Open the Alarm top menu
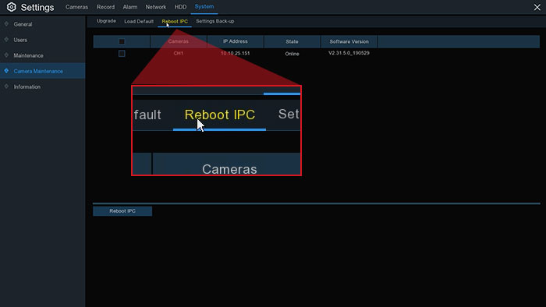 130,7
